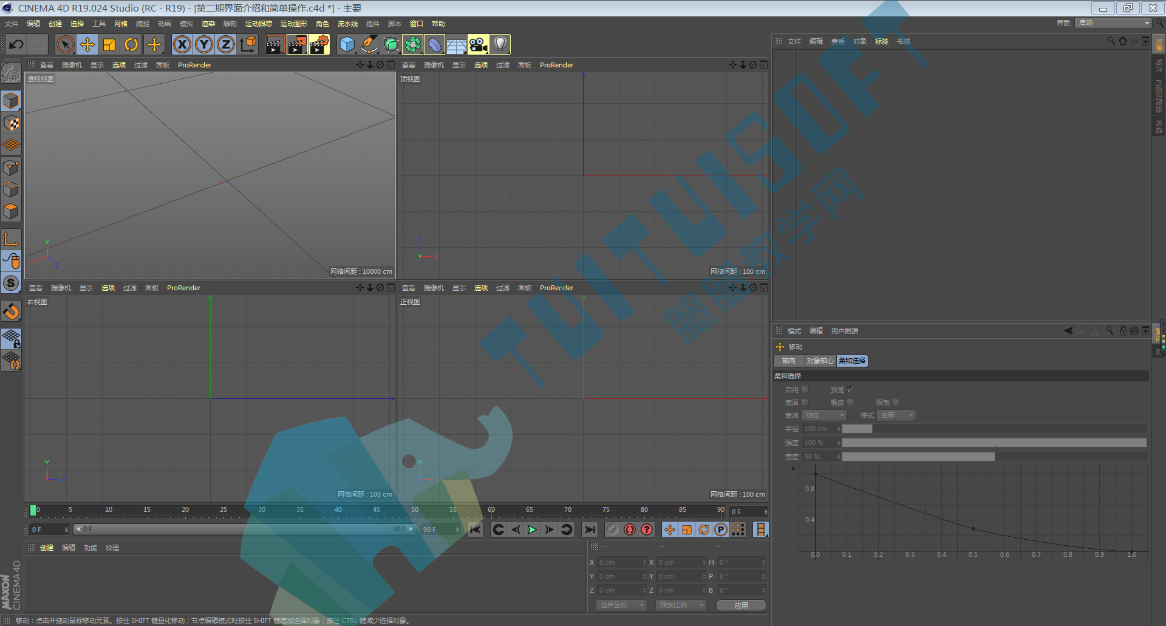Click the 半径 slider bar
Screen dimensions: 1166x626
994,429
